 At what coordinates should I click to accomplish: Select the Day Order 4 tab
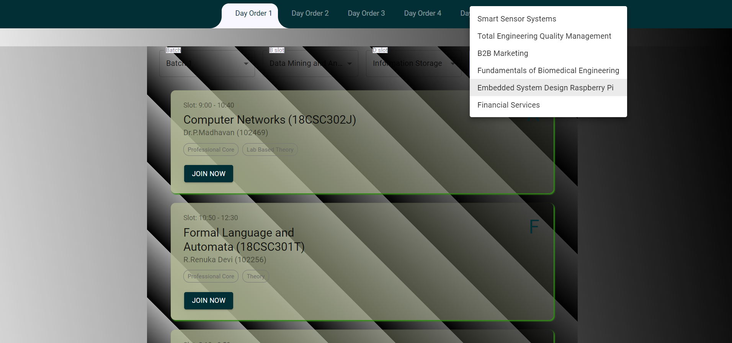[x=423, y=13]
